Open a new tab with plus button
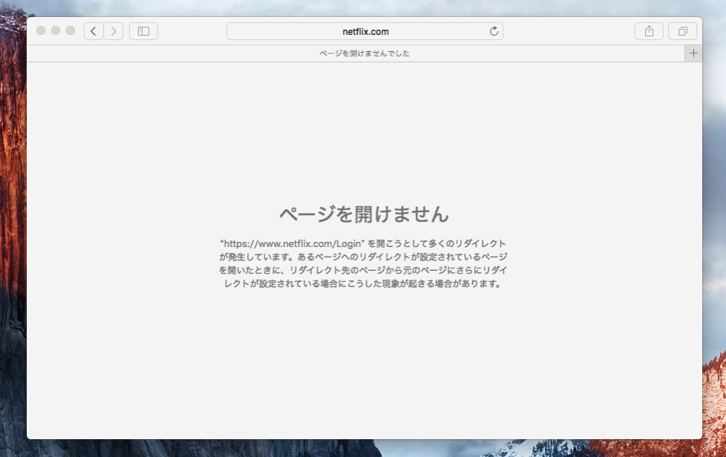The width and height of the screenshot is (726, 457). (x=693, y=53)
